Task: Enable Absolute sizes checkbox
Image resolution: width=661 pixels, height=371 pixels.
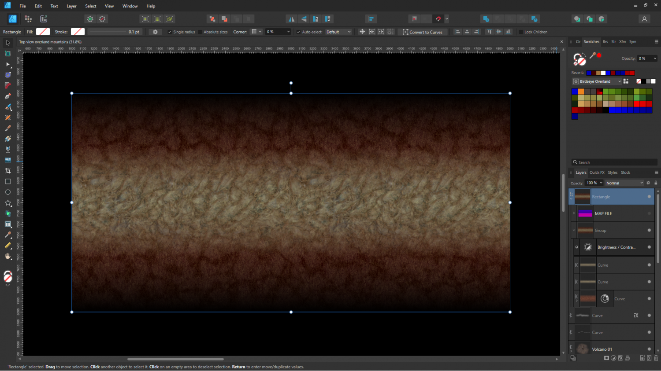Action: coord(200,32)
